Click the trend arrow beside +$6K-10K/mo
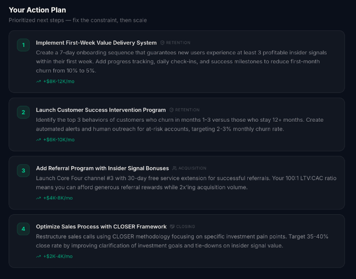This screenshot has width=356, height=279. [39, 140]
